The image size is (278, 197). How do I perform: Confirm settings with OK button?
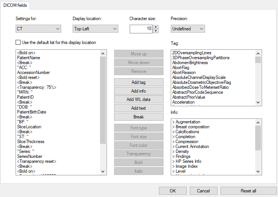coord(173,191)
